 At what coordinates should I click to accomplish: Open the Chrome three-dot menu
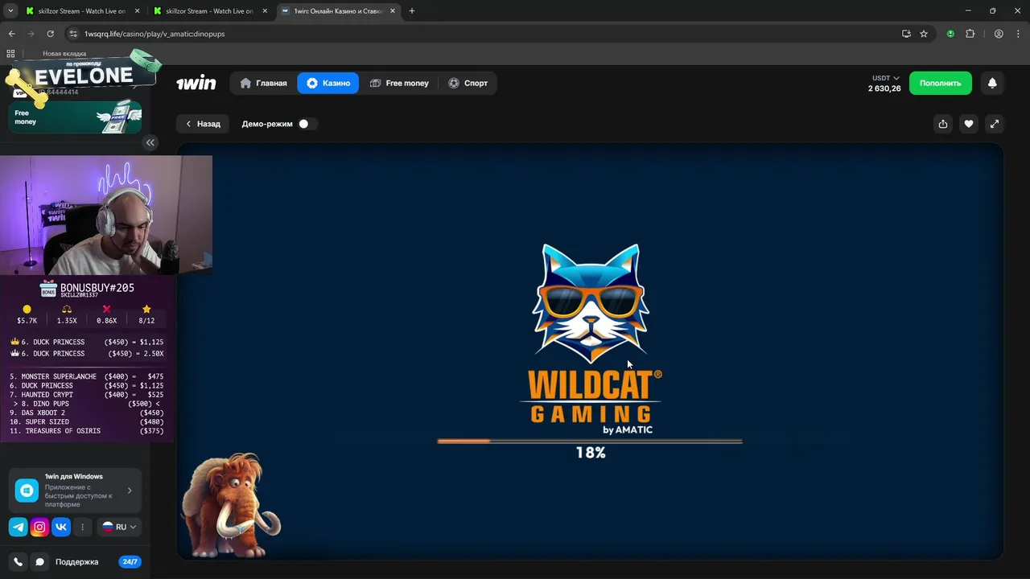[1018, 34]
